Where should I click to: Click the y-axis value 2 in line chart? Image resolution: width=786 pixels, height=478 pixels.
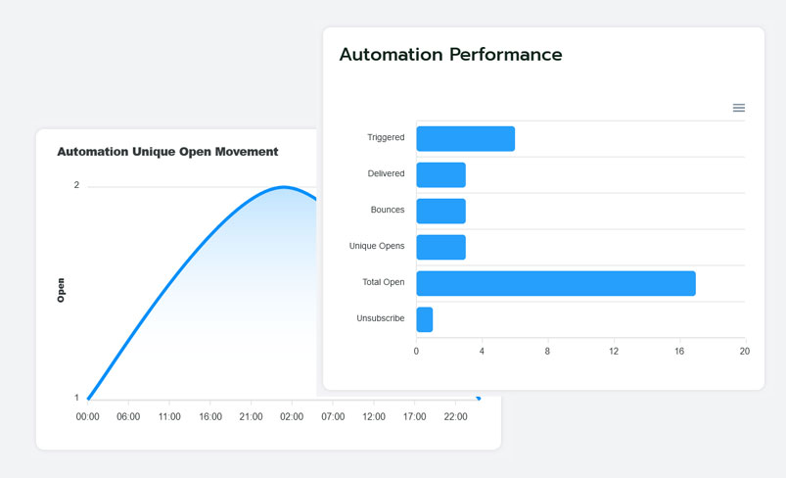tap(76, 185)
